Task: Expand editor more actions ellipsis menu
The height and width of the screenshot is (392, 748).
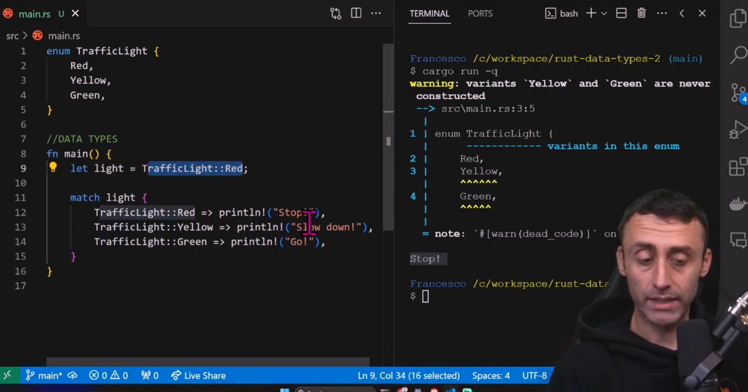Action: coord(376,13)
